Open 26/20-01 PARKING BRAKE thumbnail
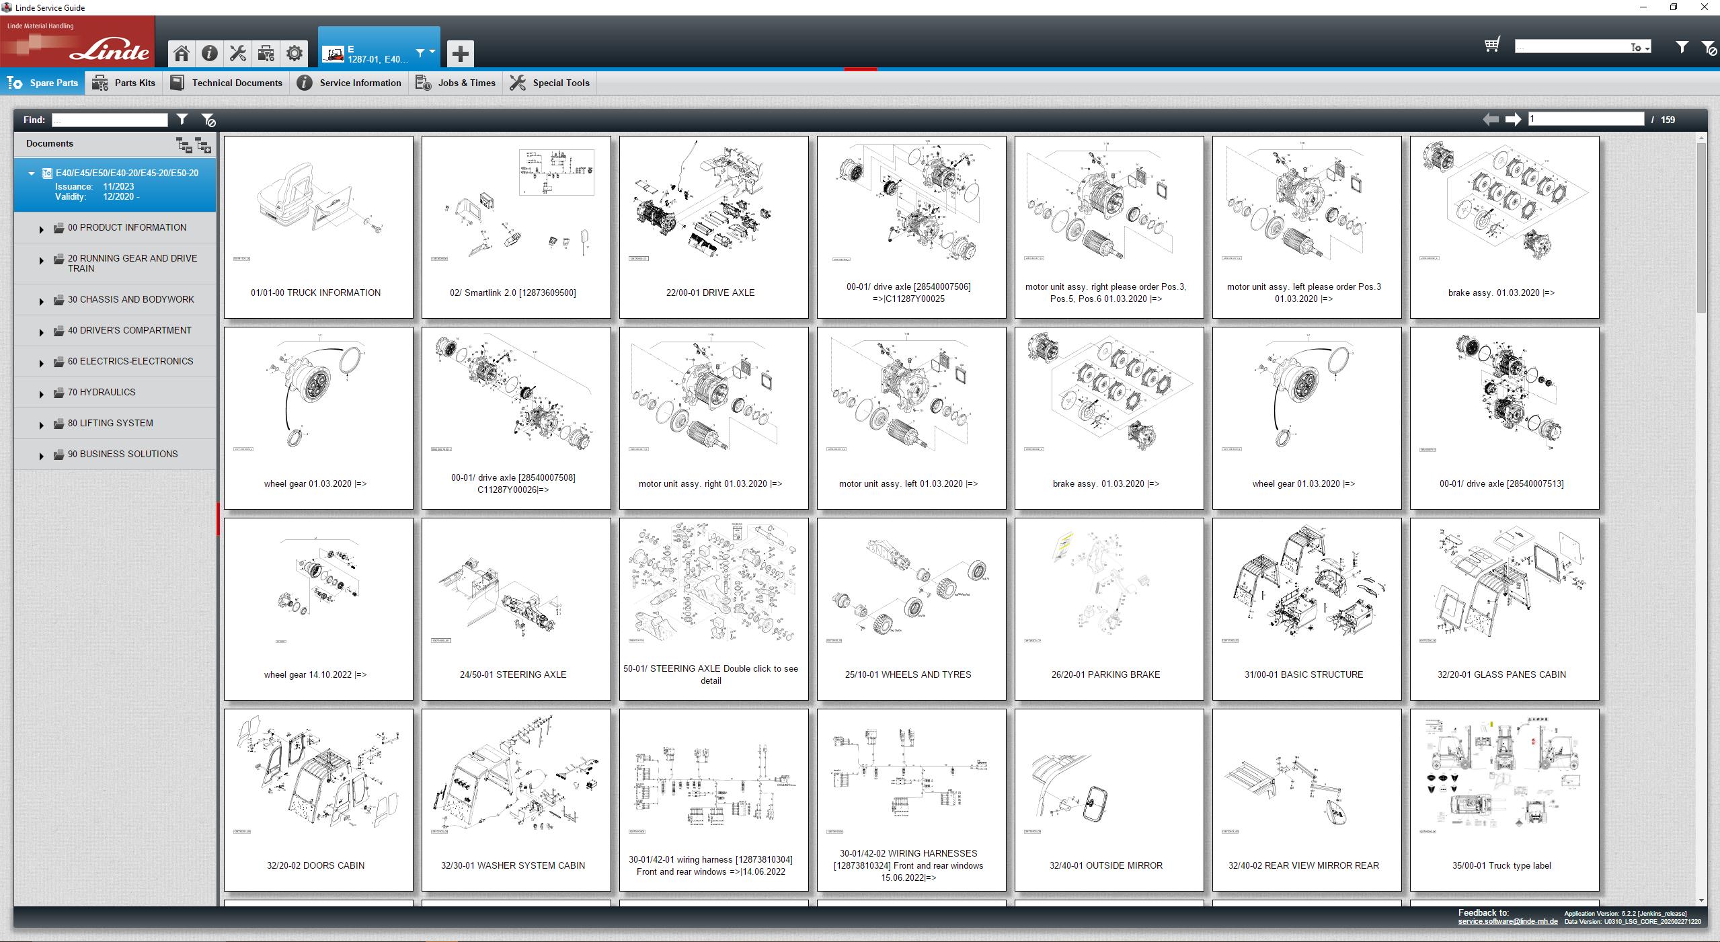This screenshot has height=942, width=1720. 1109,609
